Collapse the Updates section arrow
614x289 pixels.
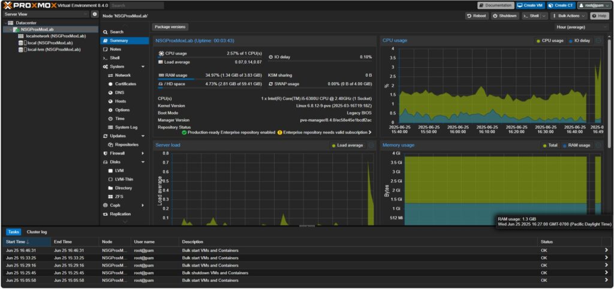click(143, 136)
